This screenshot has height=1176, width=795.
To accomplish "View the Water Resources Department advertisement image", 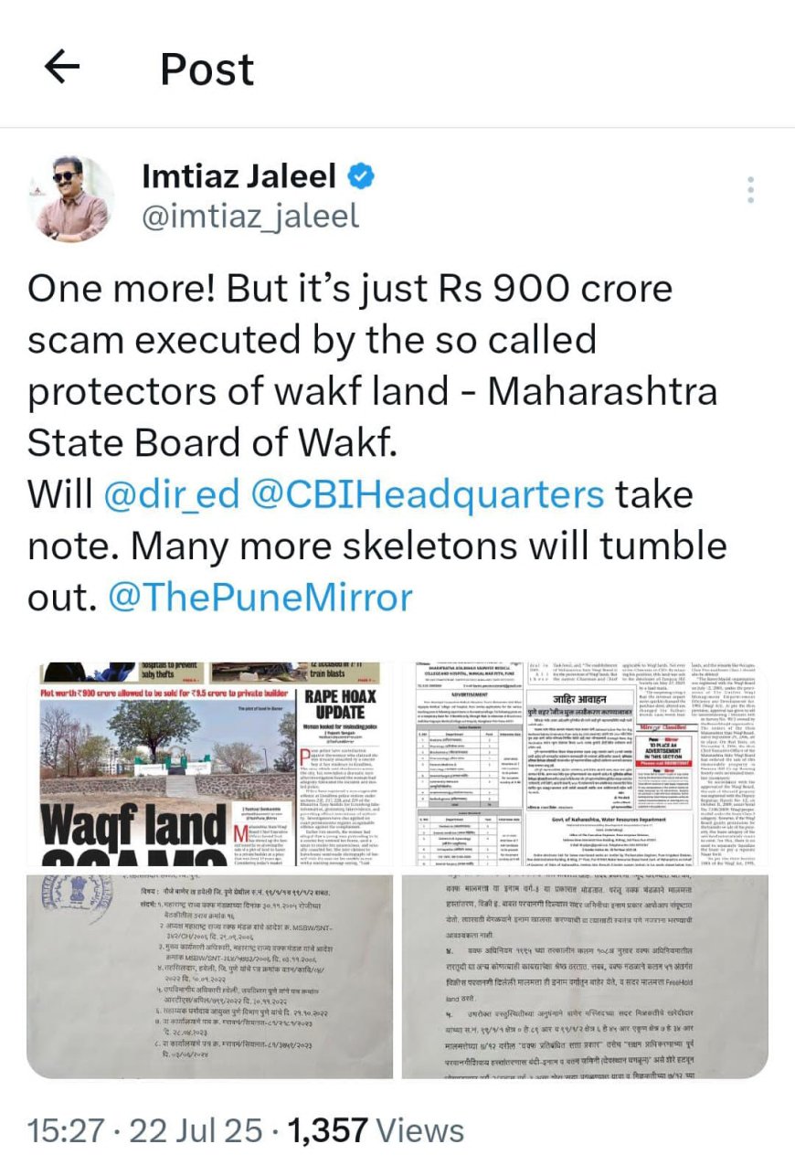I will pyautogui.click(x=585, y=764).
